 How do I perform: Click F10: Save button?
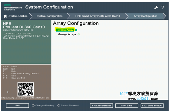coord(127,106)
